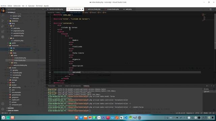Open the Search view in activity bar
Viewport: 216px width, 121px height.
pyautogui.click(x=3, y=15)
